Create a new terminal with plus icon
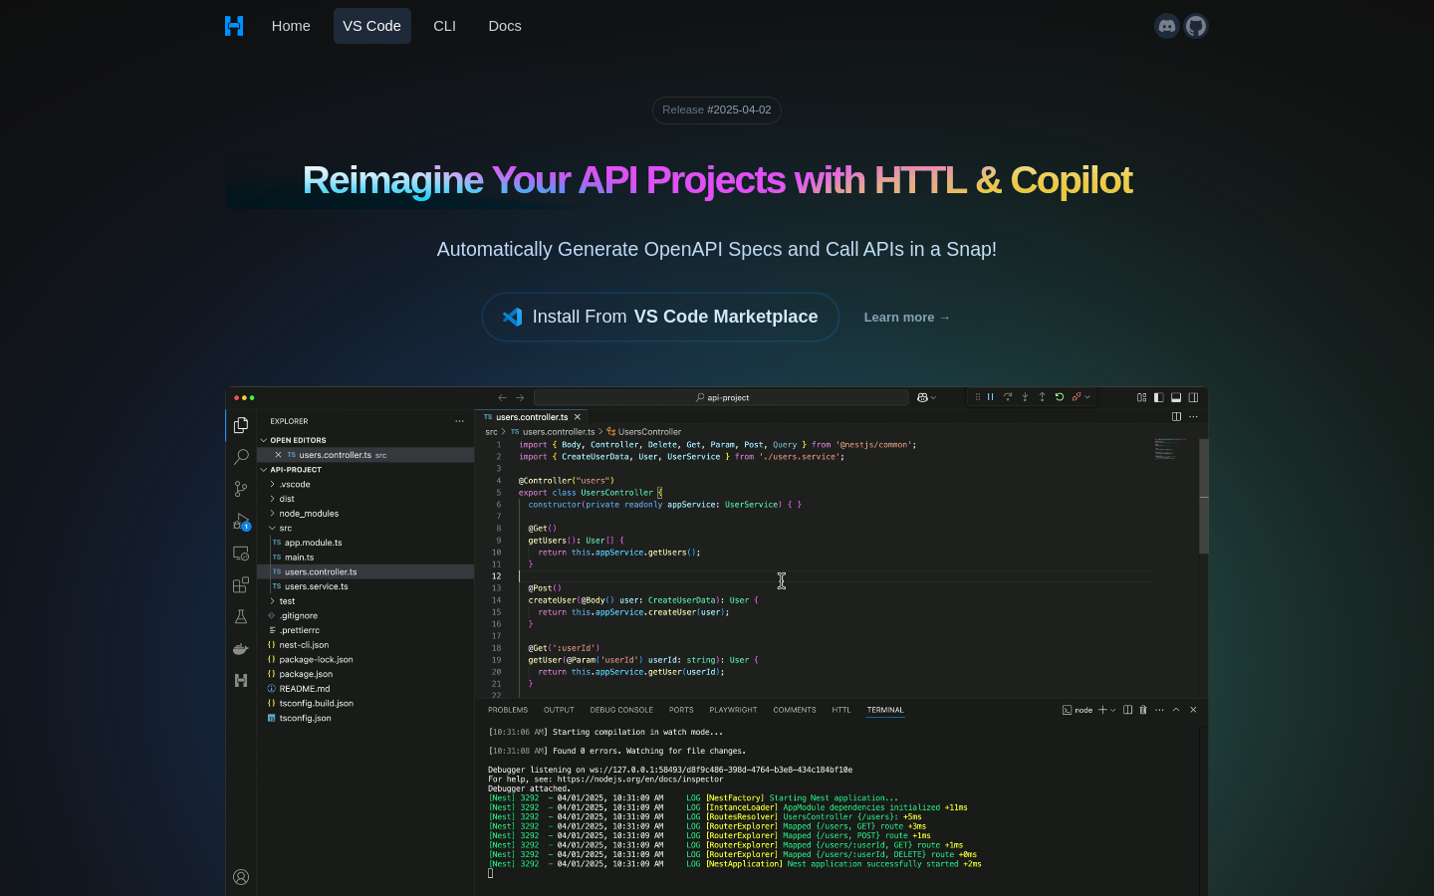Image resolution: width=1434 pixels, height=896 pixels. 1102,710
